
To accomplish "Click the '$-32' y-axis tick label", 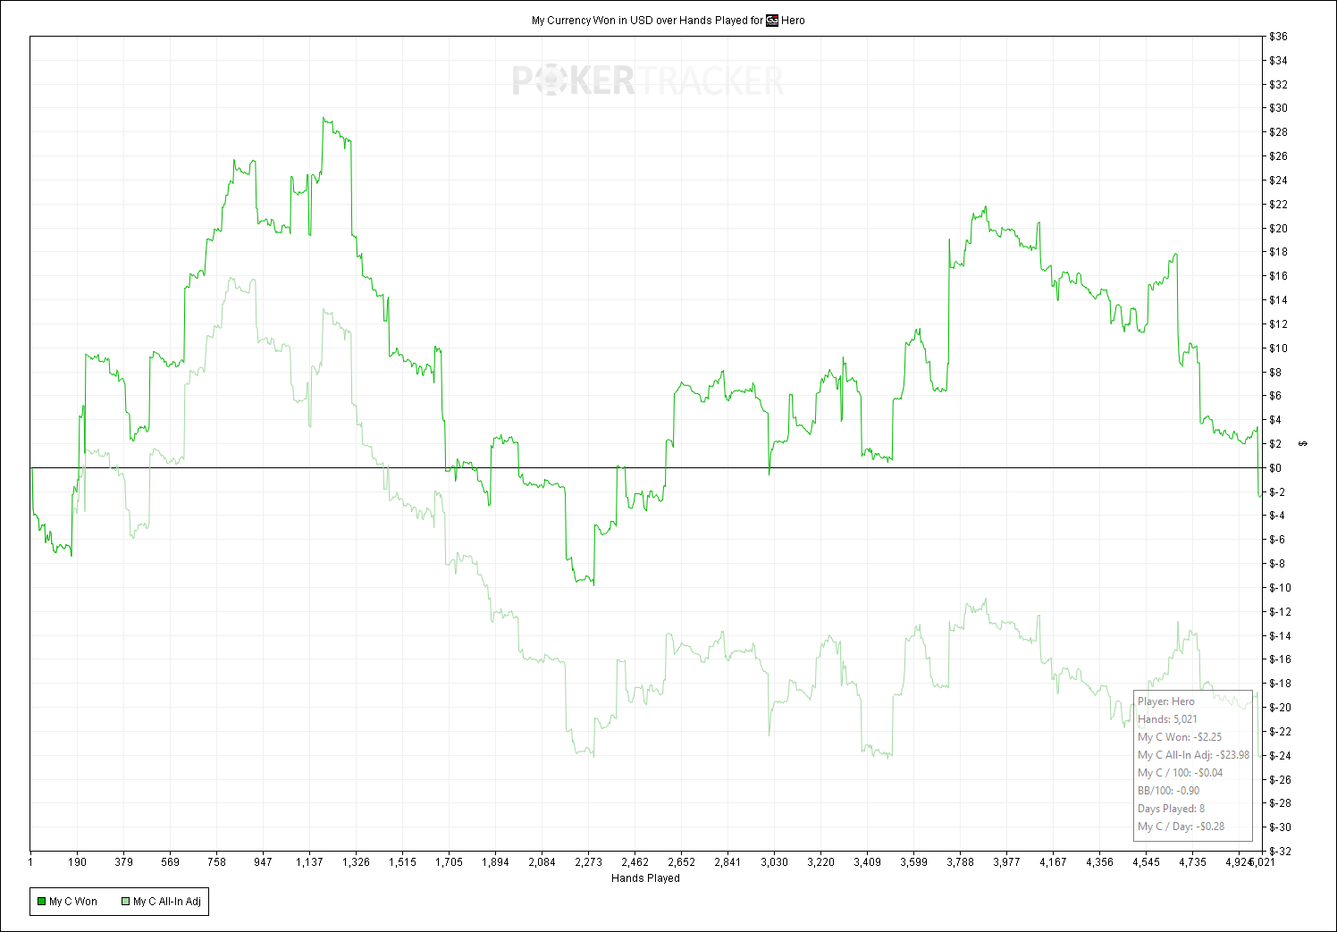I will pyautogui.click(x=1281, y=852).
